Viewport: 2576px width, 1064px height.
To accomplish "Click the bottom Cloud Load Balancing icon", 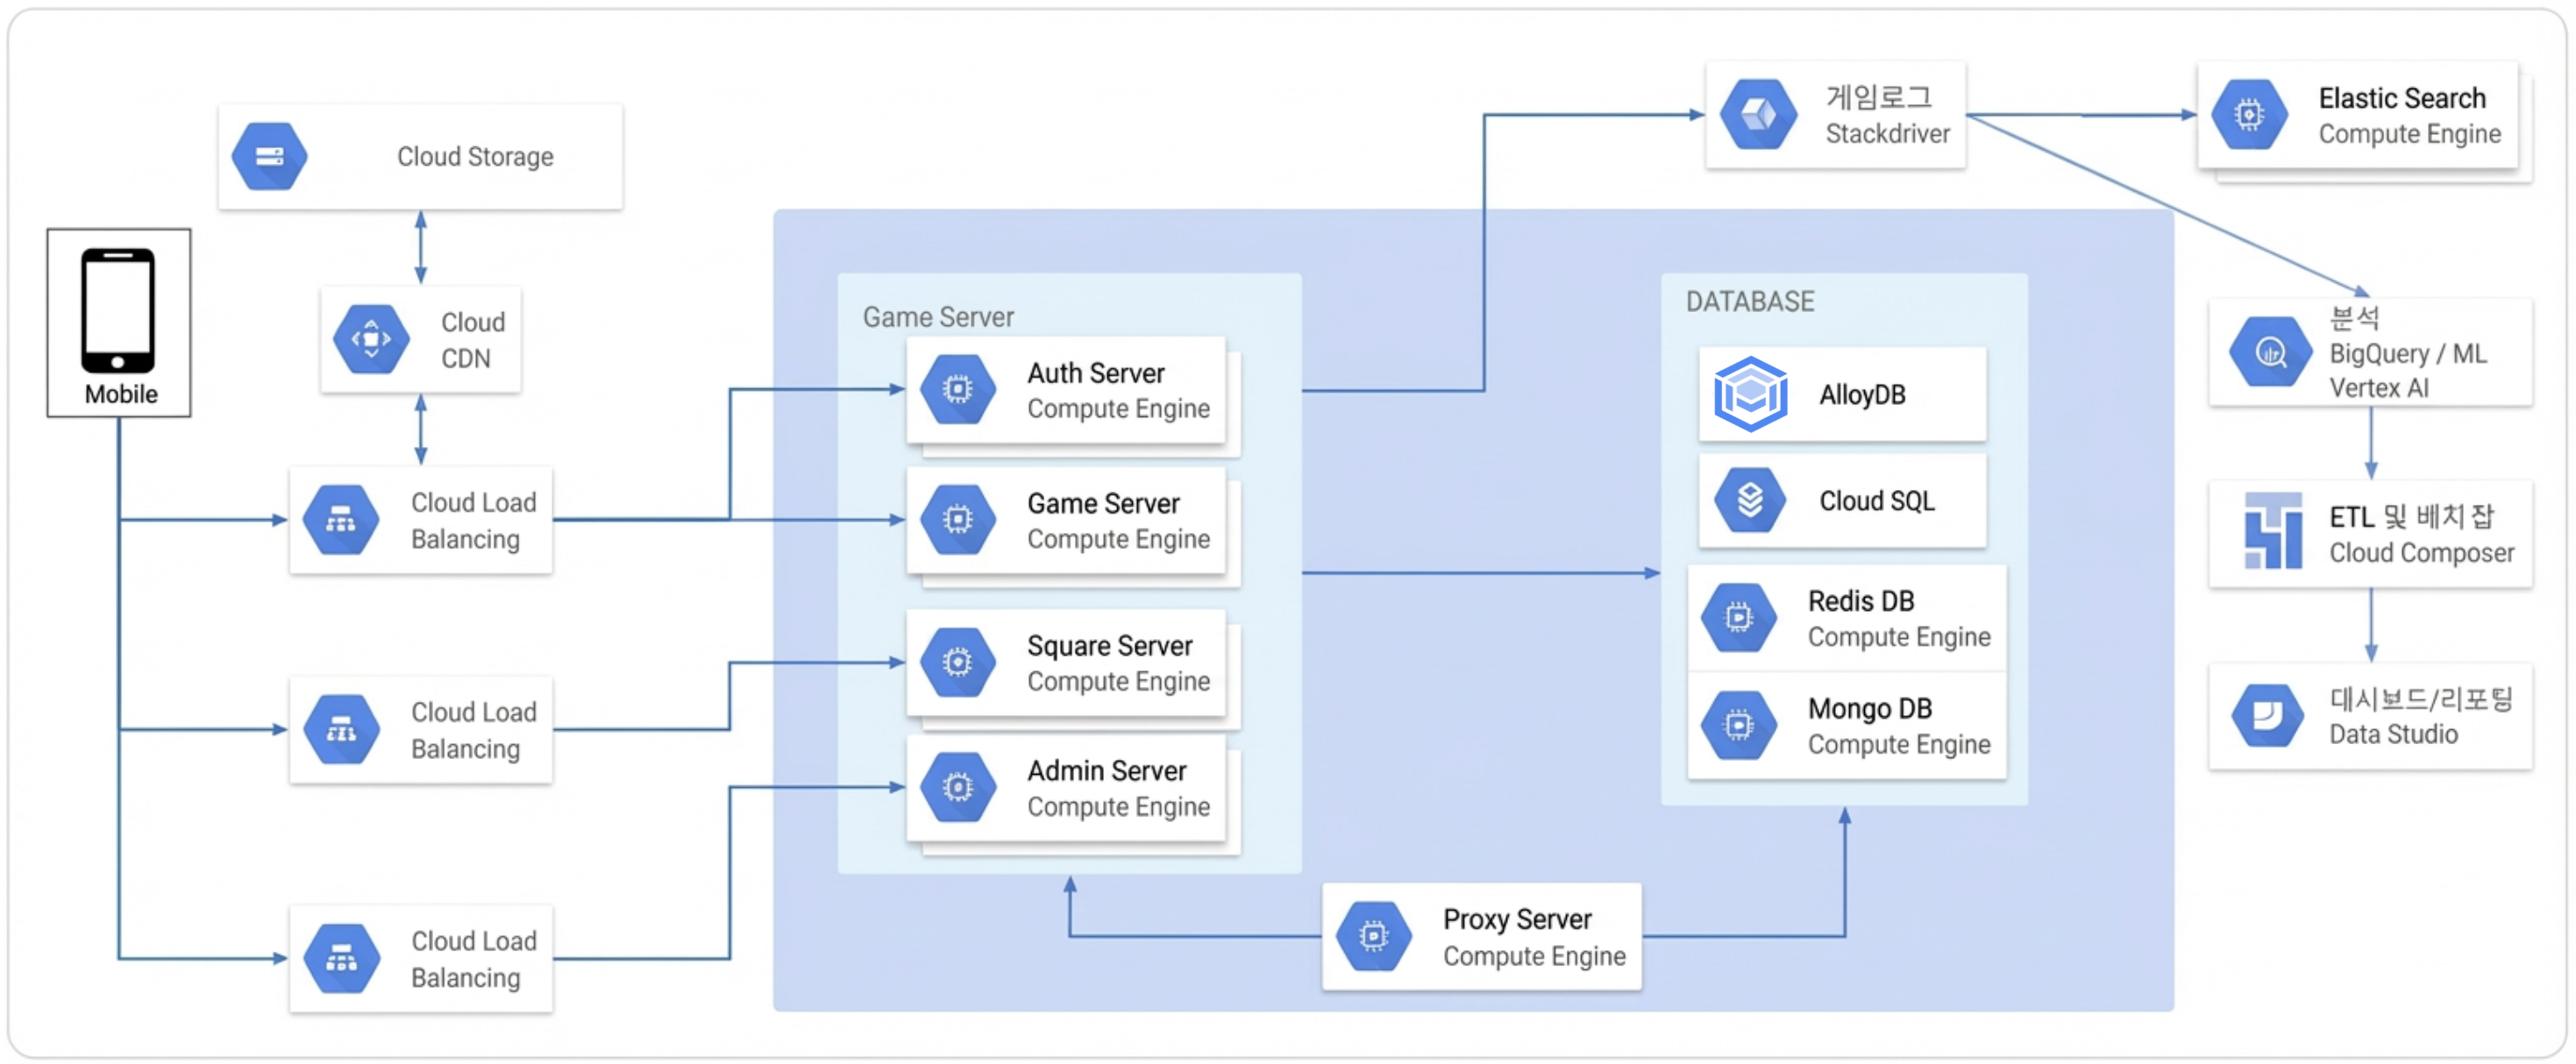I will click(x=341, y=959).
